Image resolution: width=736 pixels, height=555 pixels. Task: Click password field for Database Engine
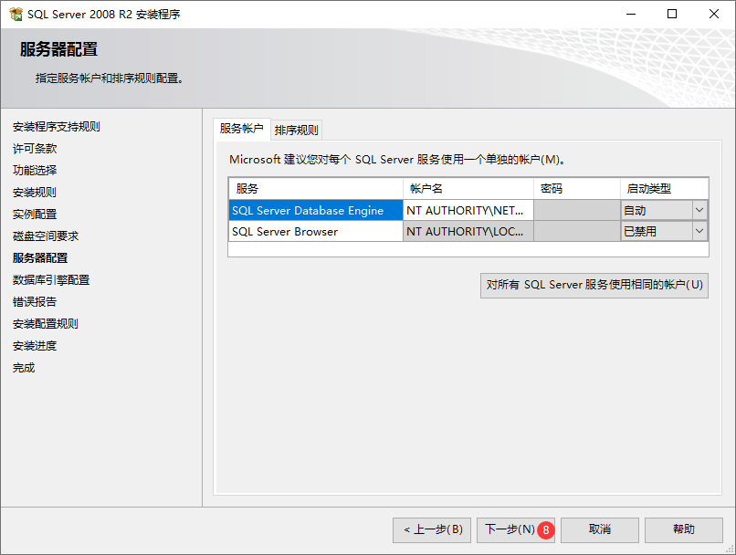pyautogui.click(x=577, y=210)
